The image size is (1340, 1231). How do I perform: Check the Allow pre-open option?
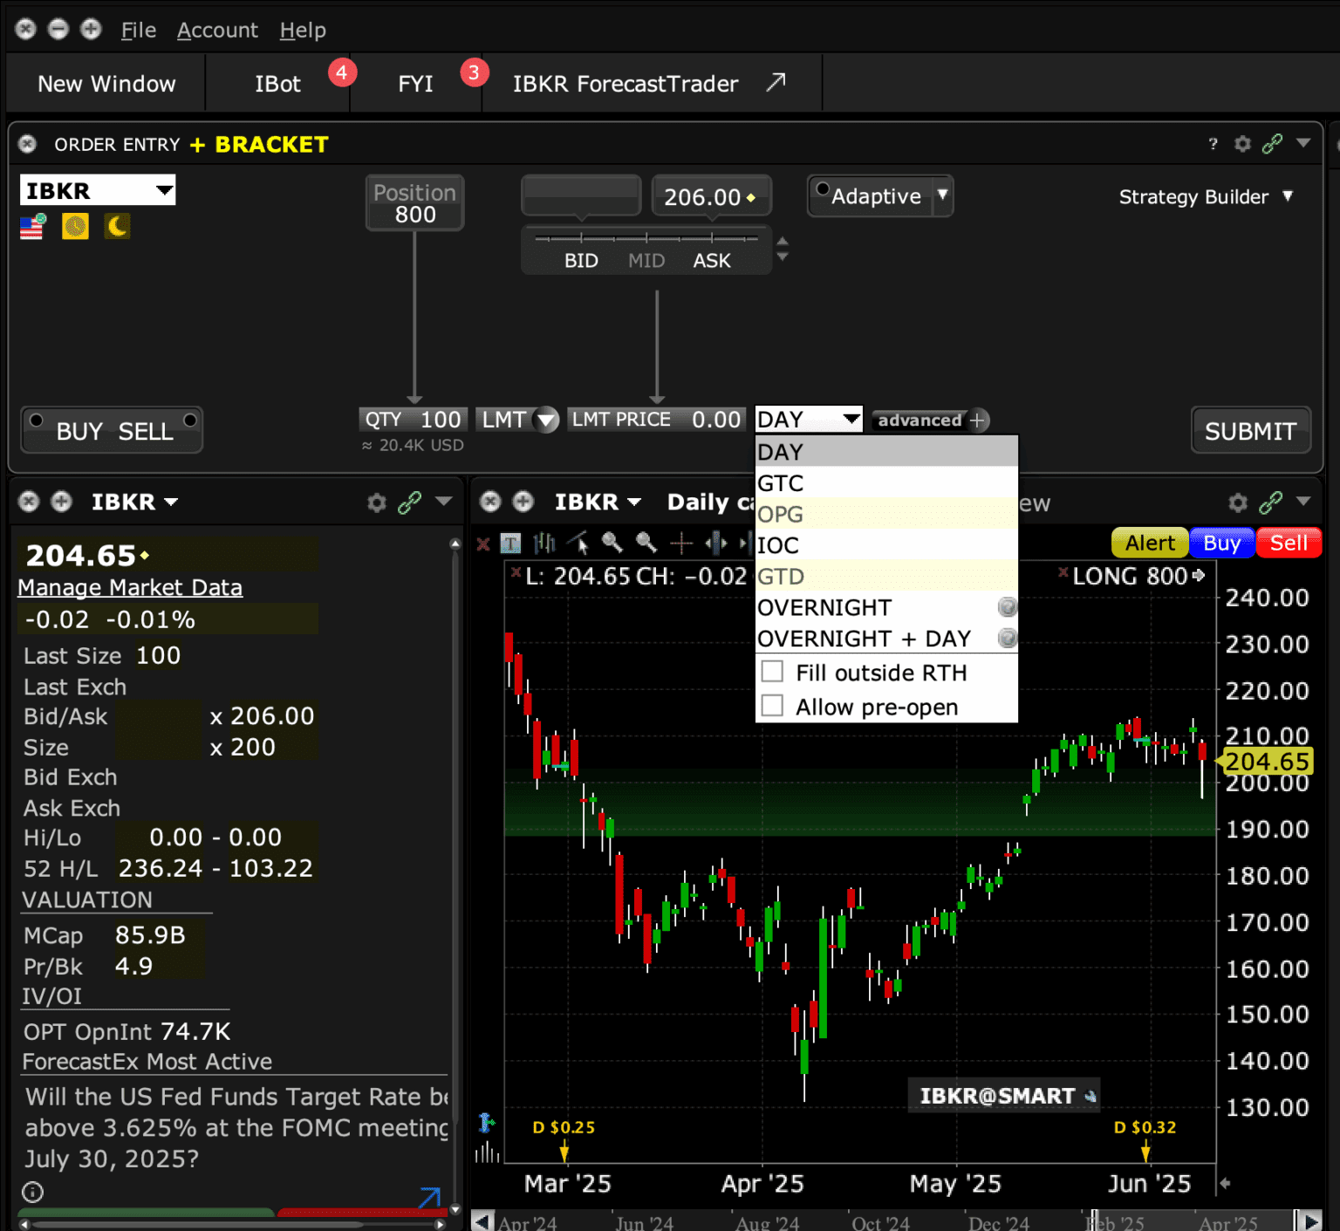point(772,706)
